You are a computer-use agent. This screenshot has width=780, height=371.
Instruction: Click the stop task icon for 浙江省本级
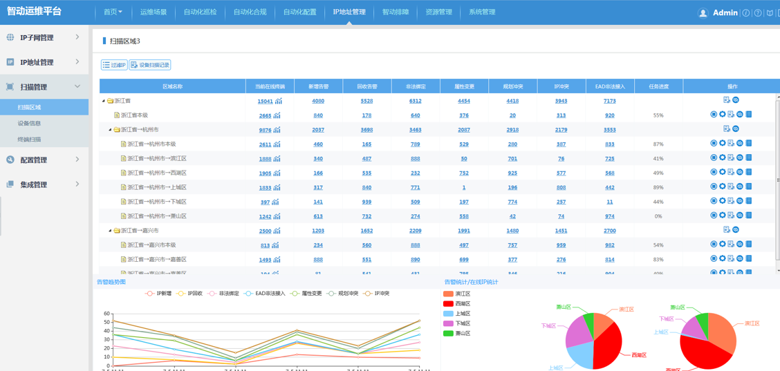714,115
